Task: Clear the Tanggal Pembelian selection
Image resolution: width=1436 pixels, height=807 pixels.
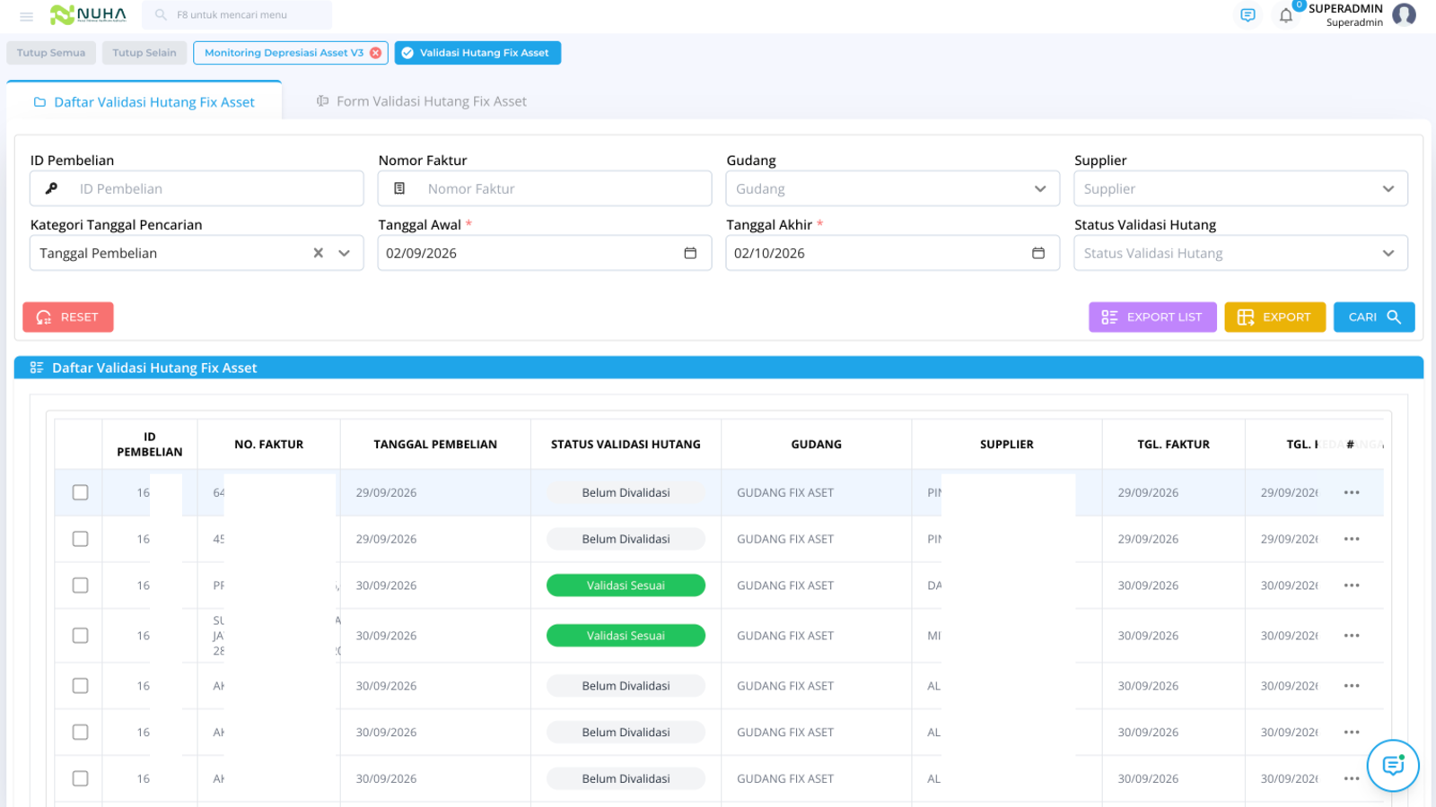Action: pyautogui.click(x=318, y=253)
